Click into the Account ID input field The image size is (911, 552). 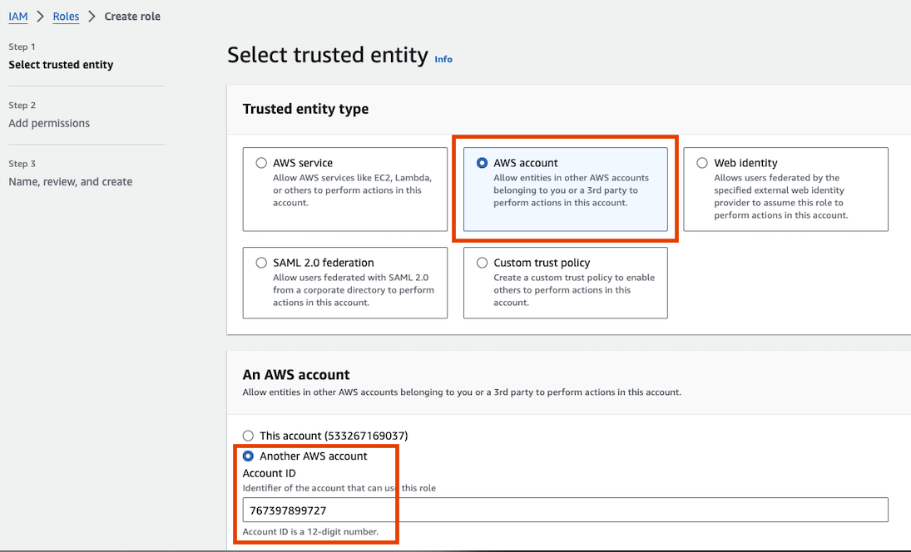565,510
